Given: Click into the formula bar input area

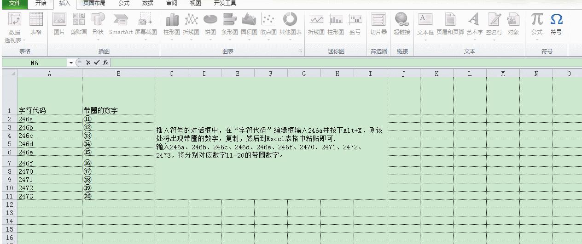Looking at the screenshot, I should 345,63.
